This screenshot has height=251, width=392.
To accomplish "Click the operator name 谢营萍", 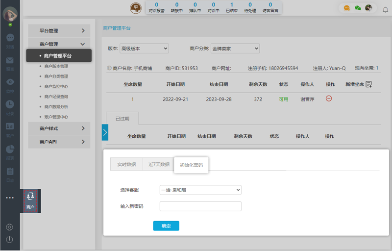I will pyautogui.click(x=307, y=99).
